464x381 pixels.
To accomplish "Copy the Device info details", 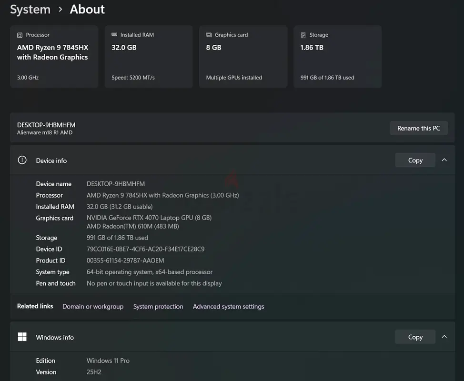I will (x=415, y=160).
